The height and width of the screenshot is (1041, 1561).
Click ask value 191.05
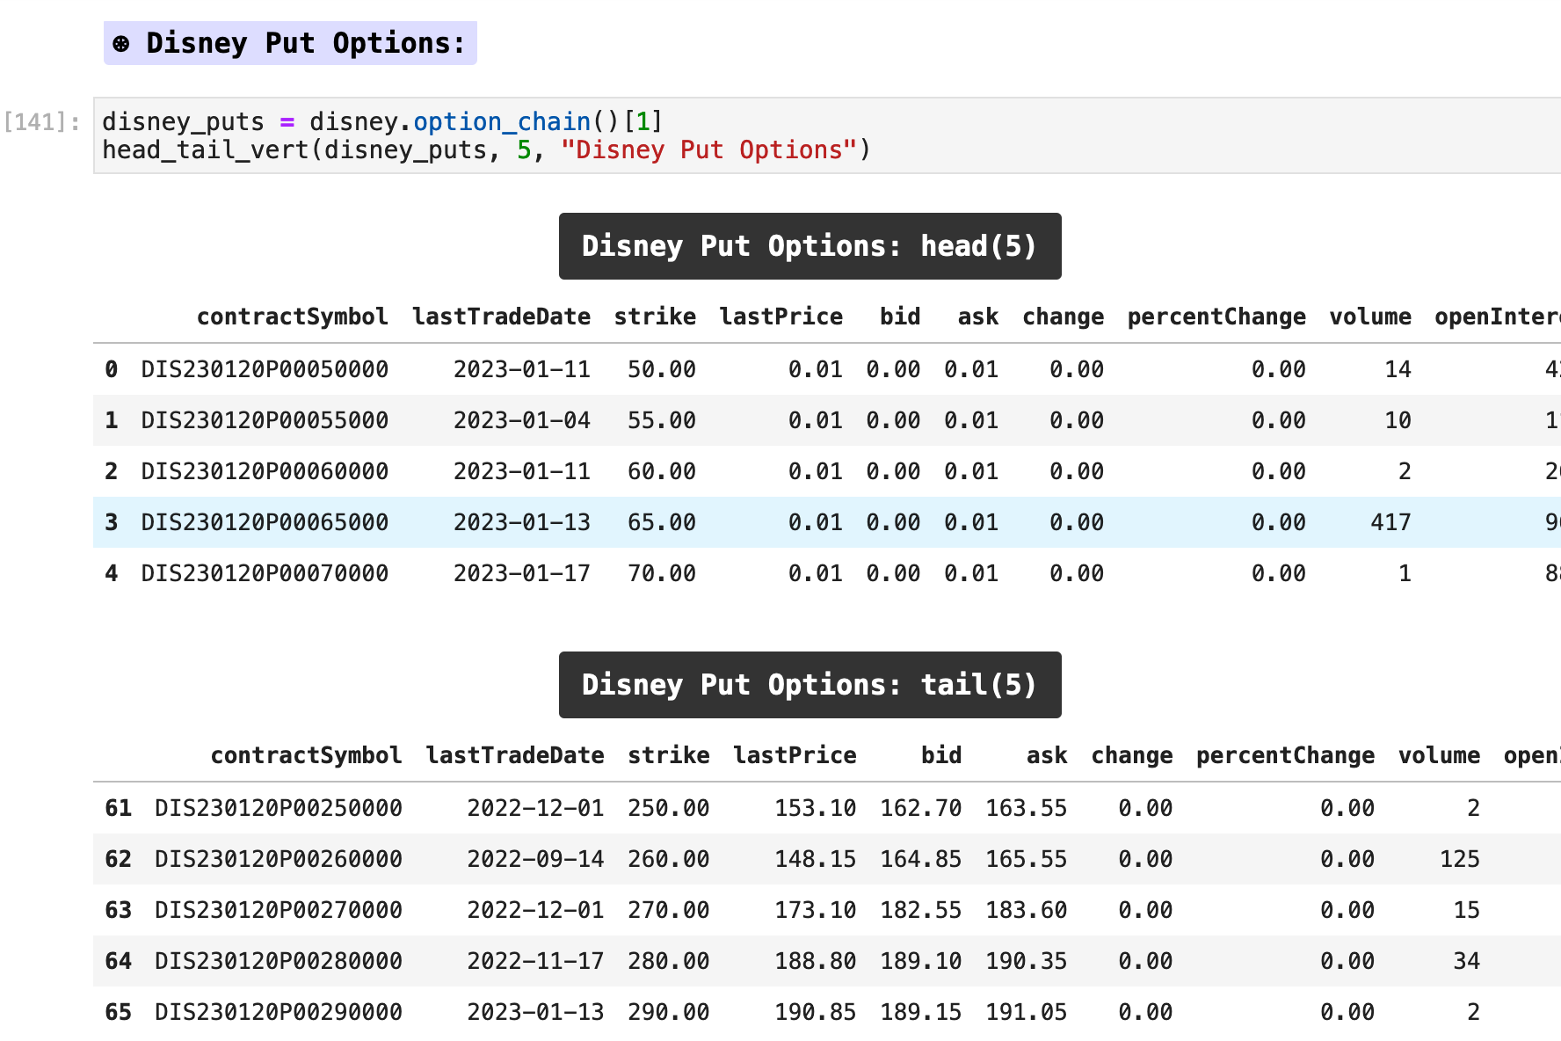(x=1026, y=1012)
